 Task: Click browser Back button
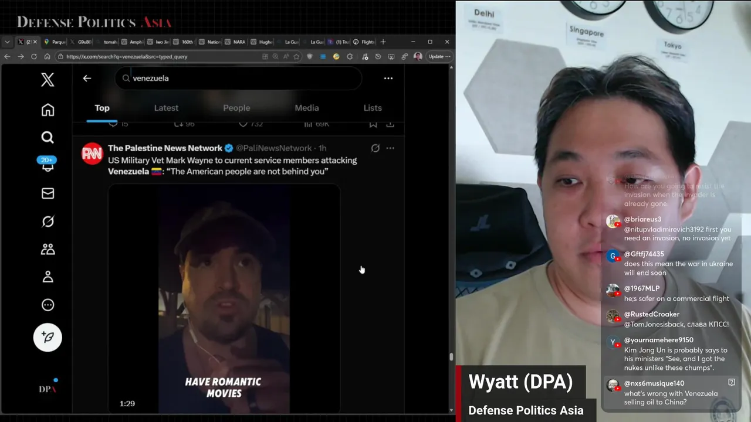(x=7, y=57)
